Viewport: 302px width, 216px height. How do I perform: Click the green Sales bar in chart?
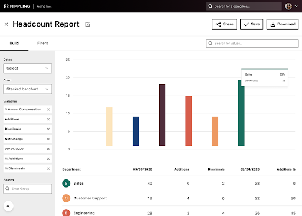point(241,116)
